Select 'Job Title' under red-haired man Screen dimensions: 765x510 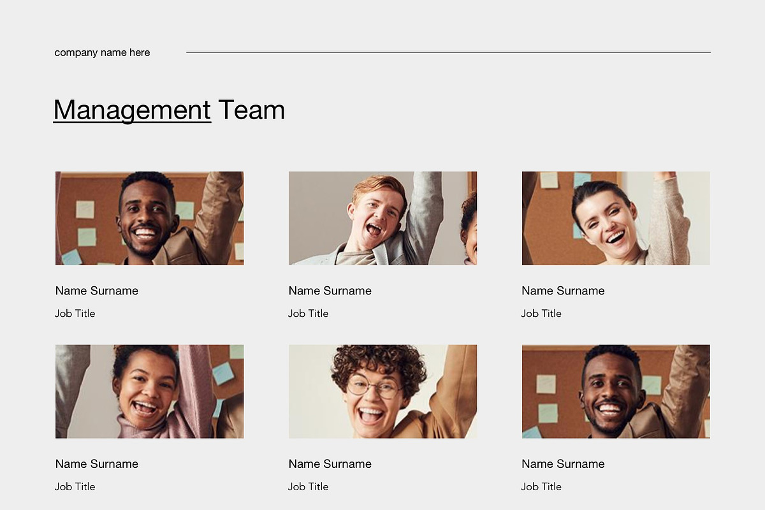tap(309, 314)
